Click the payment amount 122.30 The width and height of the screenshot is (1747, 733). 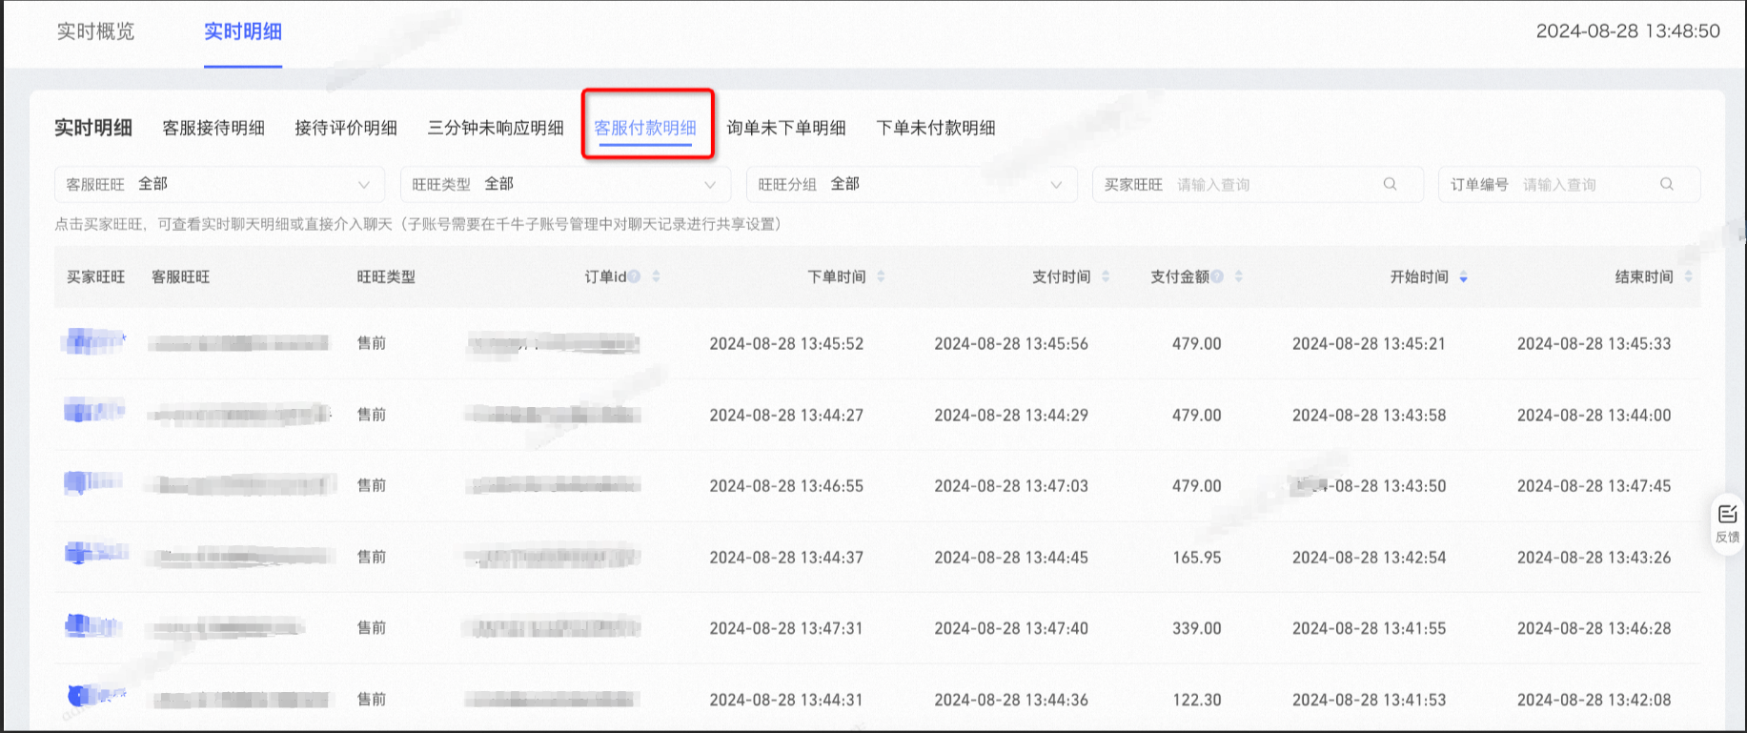[x=1197, y=700]
